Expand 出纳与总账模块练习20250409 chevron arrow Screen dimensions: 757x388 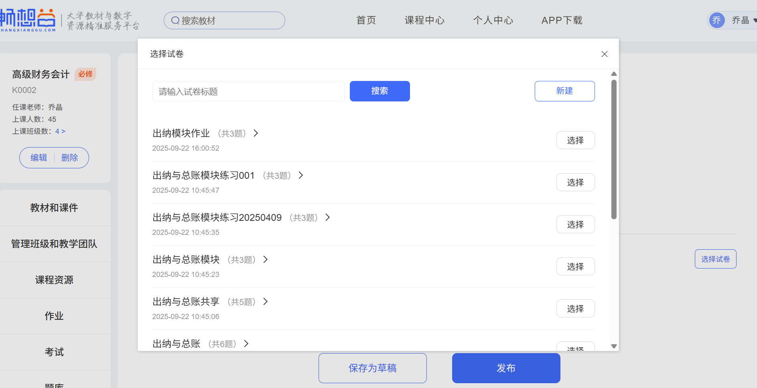[x=328, y=217]
